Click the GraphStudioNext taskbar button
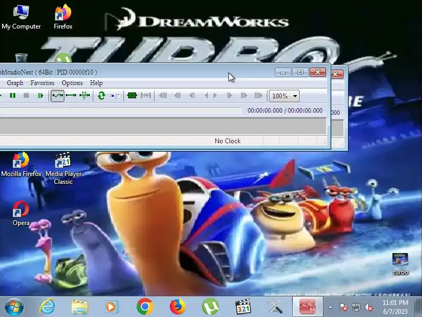 [308, 306]
